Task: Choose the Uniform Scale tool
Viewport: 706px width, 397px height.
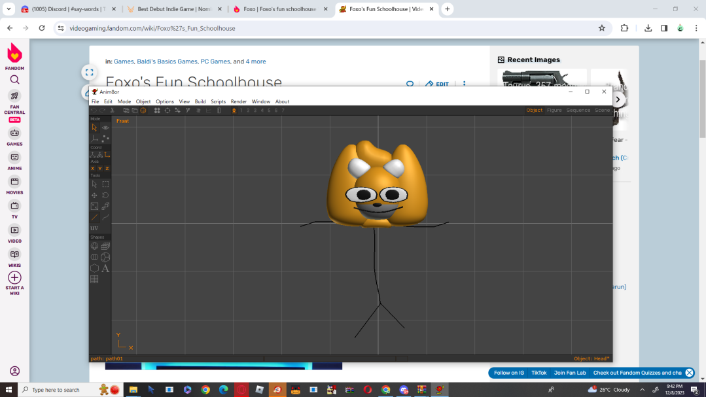Action: (105, 206)
